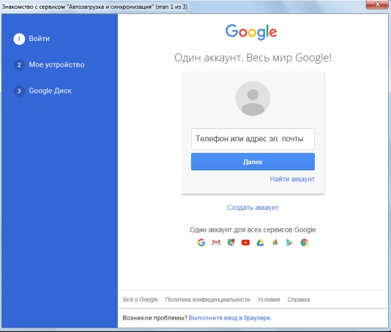Open Политика конфиденциальности footer link
The width and height of the screenshot is (391, 332).
click(x=207, y=299)
